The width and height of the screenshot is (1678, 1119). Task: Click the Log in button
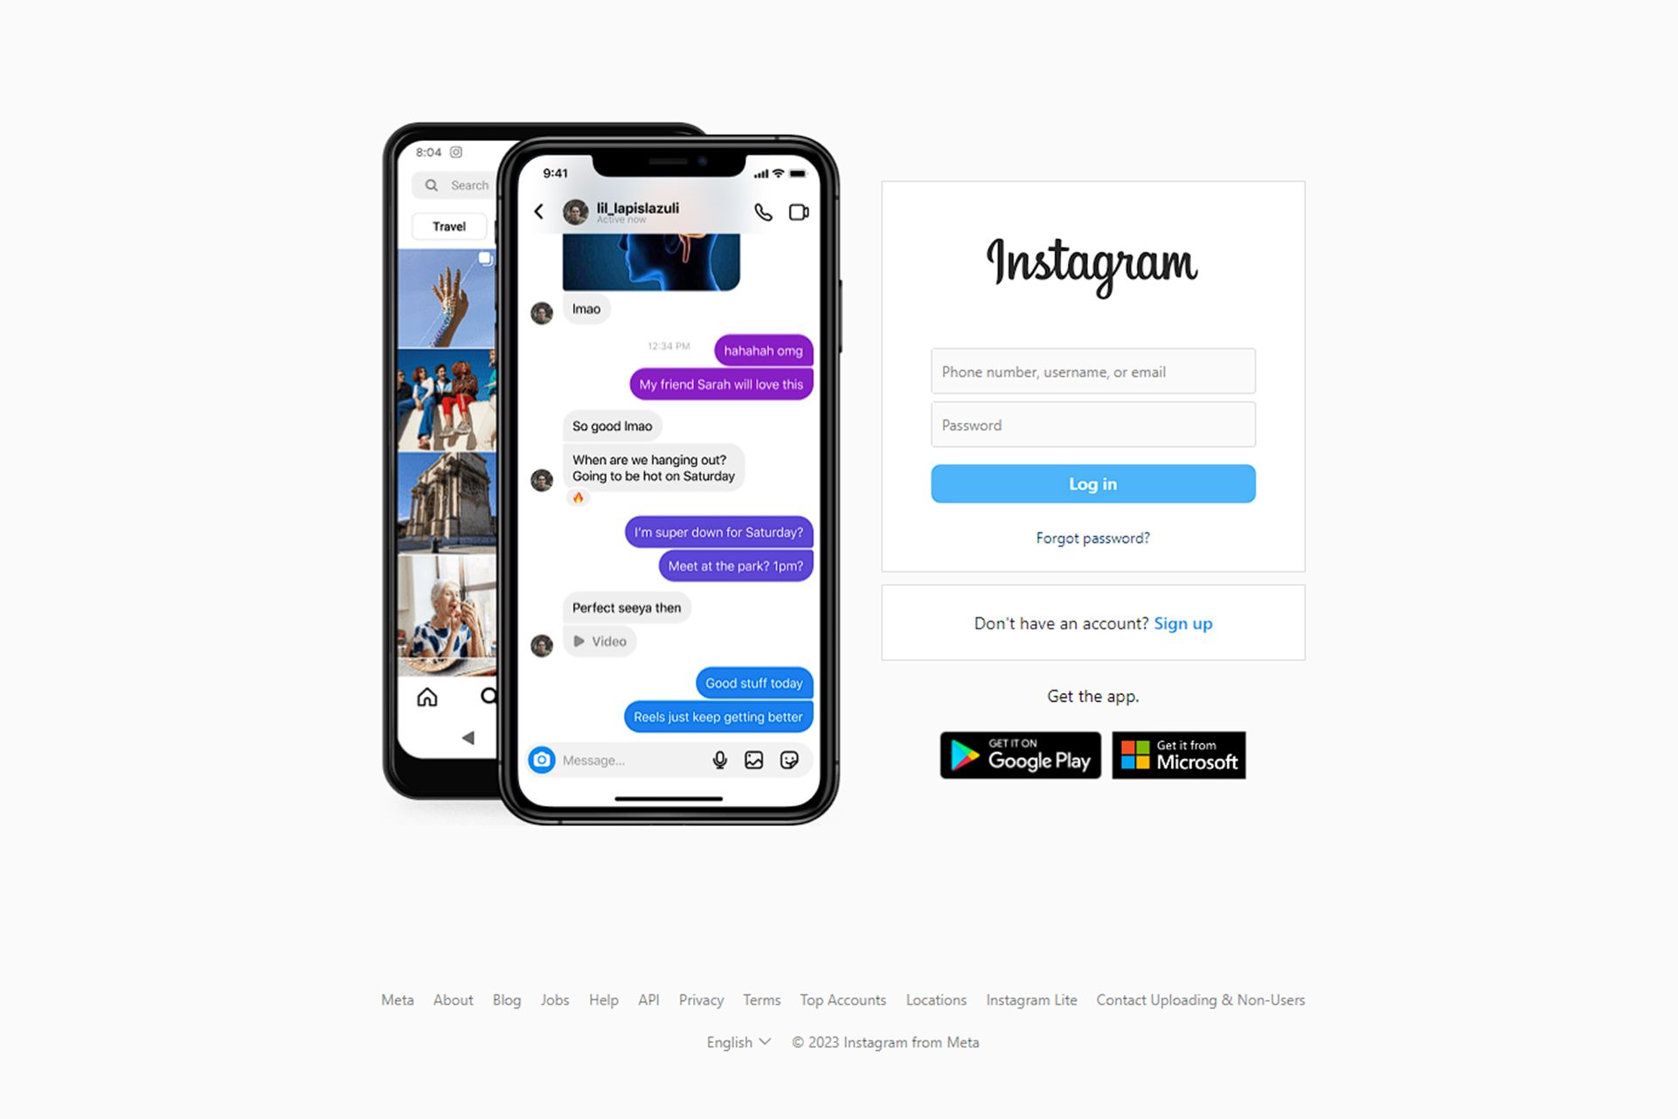tap(1092, 483)
